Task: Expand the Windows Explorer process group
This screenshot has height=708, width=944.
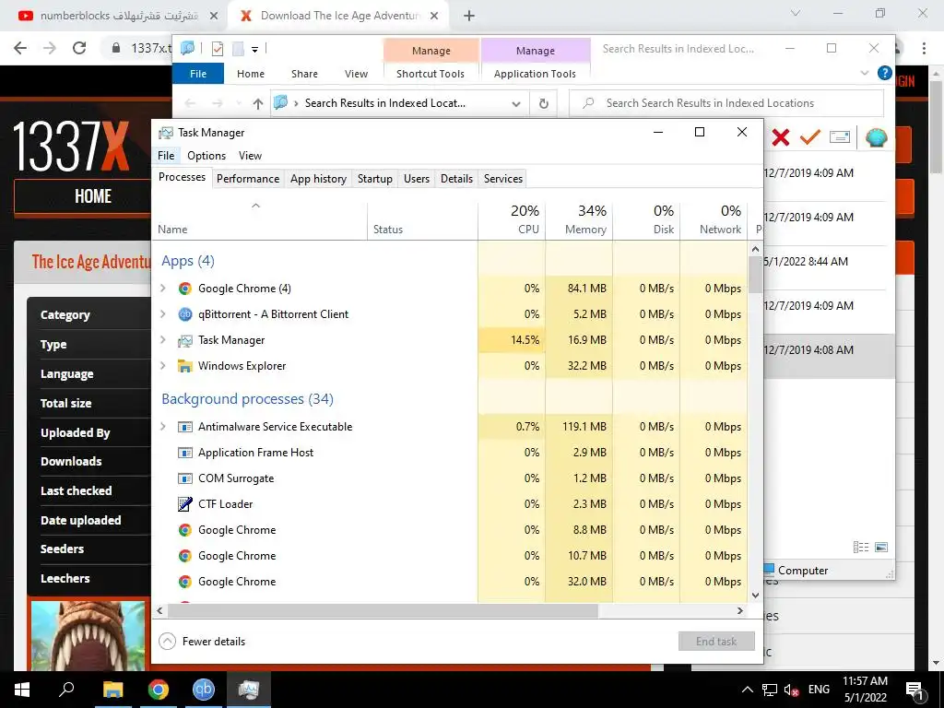Action: 162,366
